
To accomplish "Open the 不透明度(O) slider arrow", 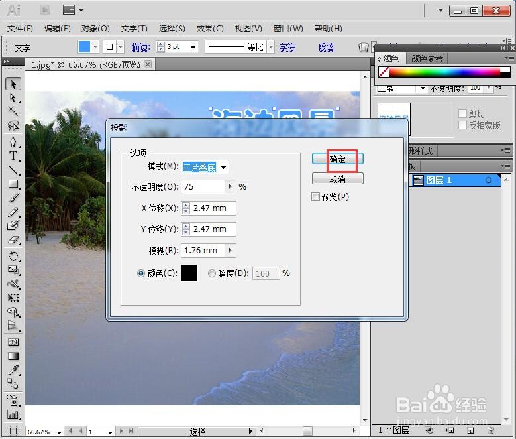I will click(230, 186).
